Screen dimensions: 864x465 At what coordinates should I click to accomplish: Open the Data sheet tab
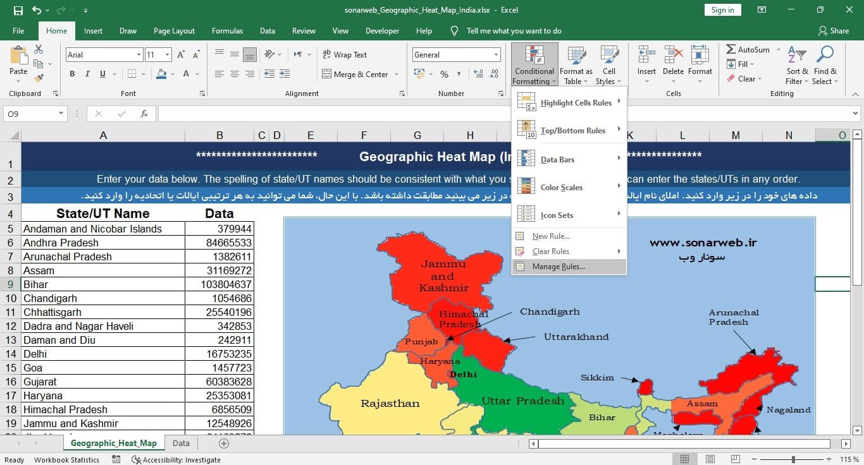(x=181, y=444)
